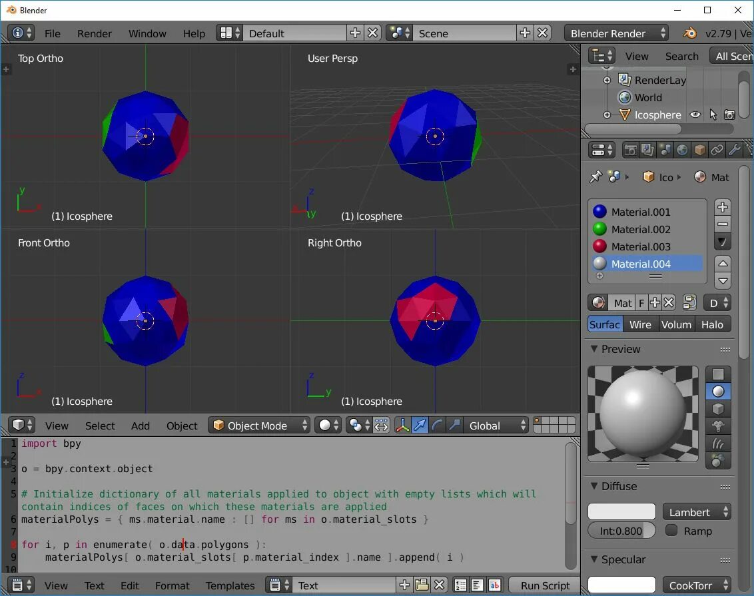The height and width of the screenshot is (596, 754).
Task: Toggle Icosphere selectability arrow in outliner
Action: [x=713, y=115]
